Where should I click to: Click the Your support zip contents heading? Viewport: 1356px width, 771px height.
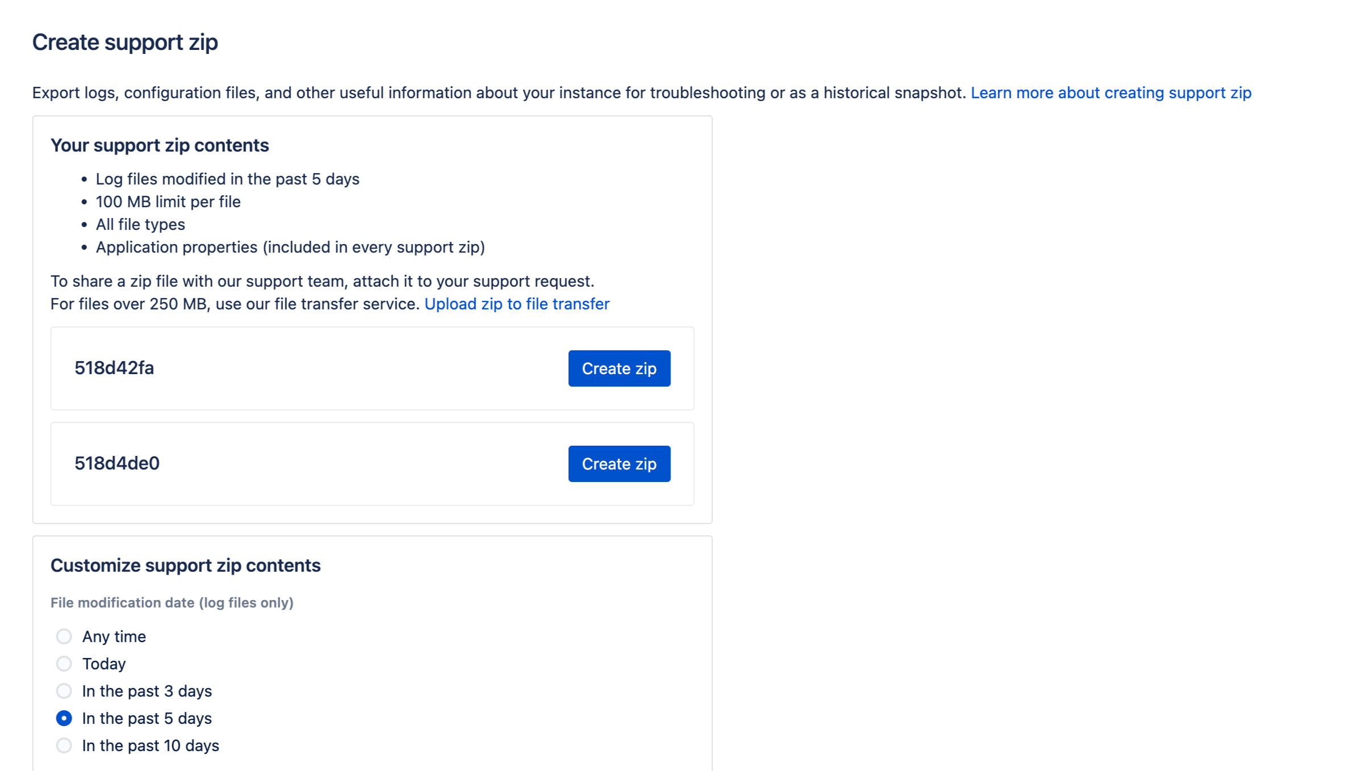coord(160,145)
